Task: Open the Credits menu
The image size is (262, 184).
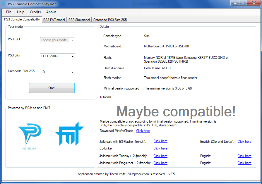Action: [x=35, y=12]
